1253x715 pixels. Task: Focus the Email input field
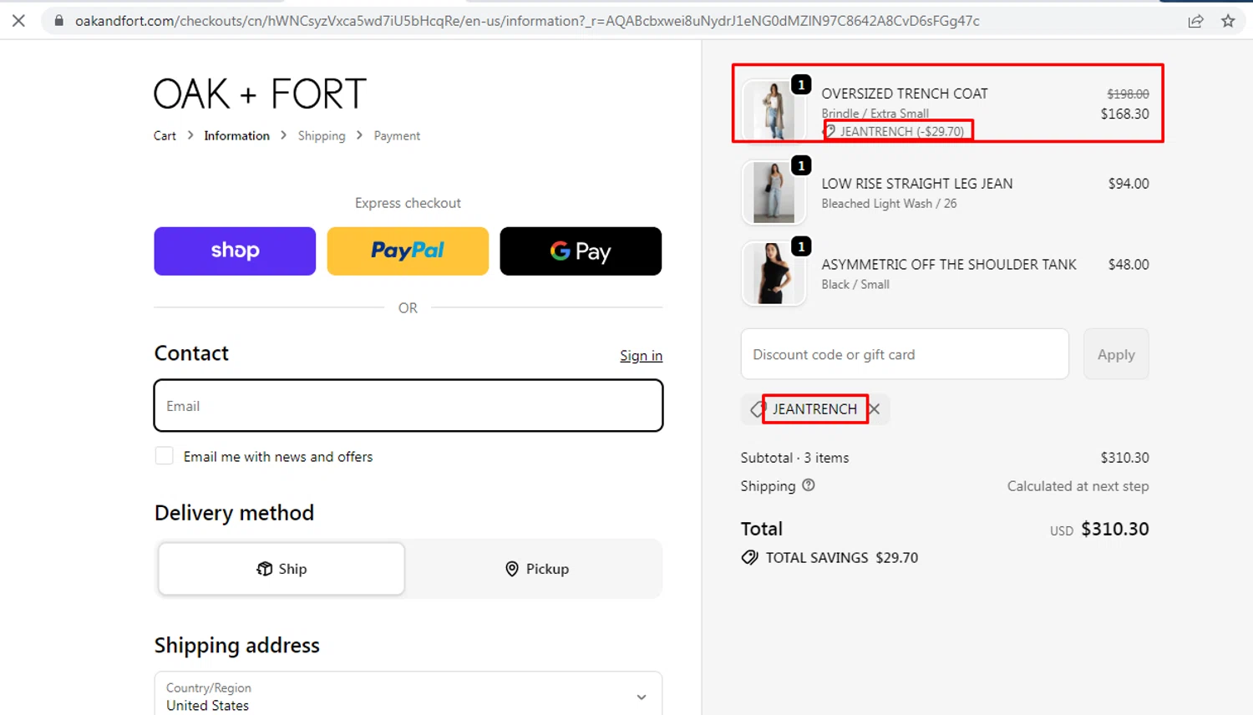point(408,406)
